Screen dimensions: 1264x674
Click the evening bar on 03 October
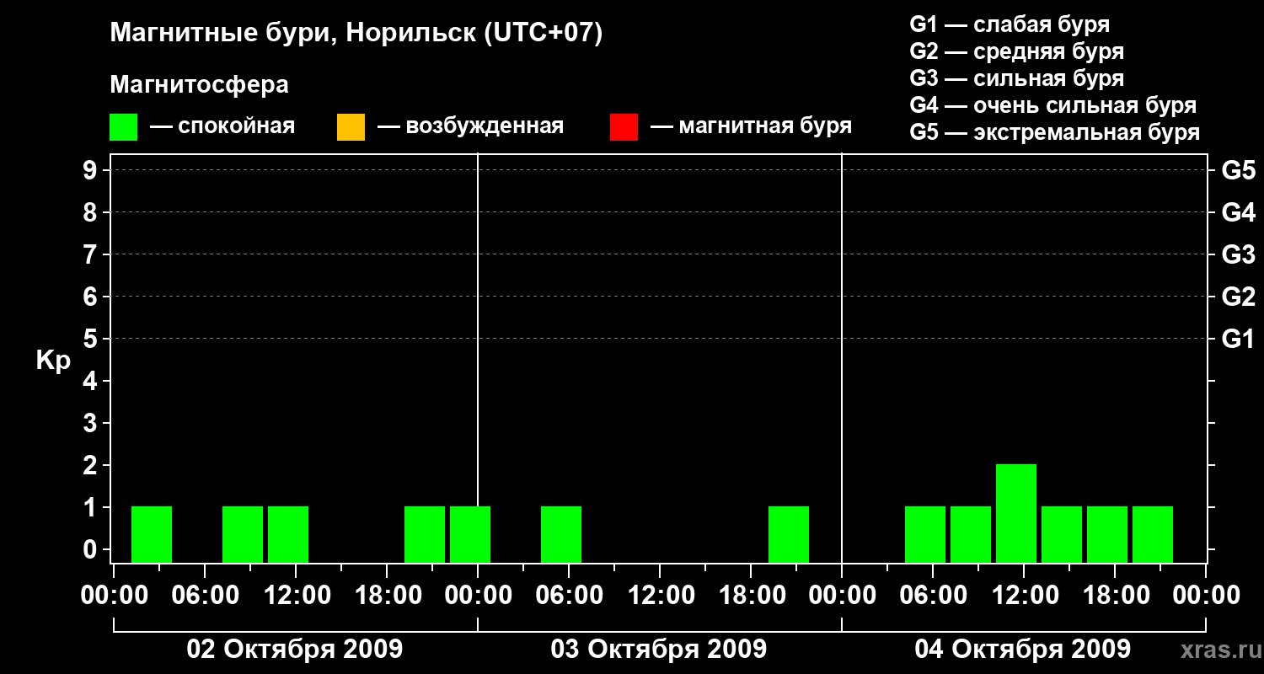click(789, 534)
